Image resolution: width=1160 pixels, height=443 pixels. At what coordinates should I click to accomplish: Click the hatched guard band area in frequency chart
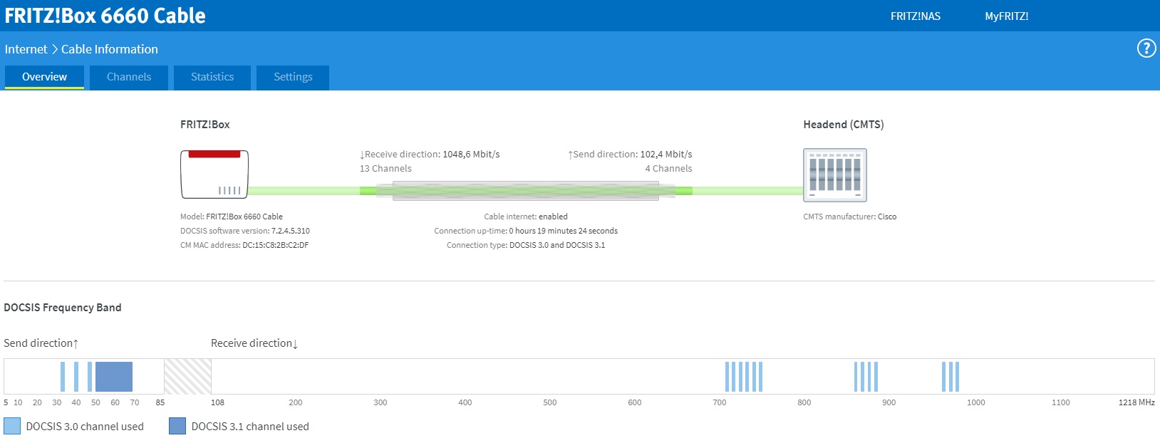click(x=187, y=377)
